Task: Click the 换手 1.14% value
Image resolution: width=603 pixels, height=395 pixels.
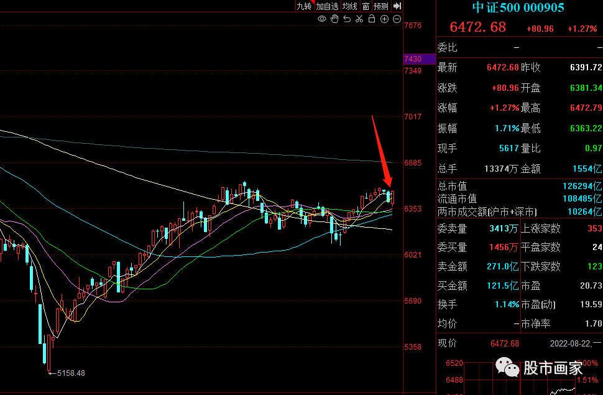Action: pyautogui.click(x=507, y=305)
